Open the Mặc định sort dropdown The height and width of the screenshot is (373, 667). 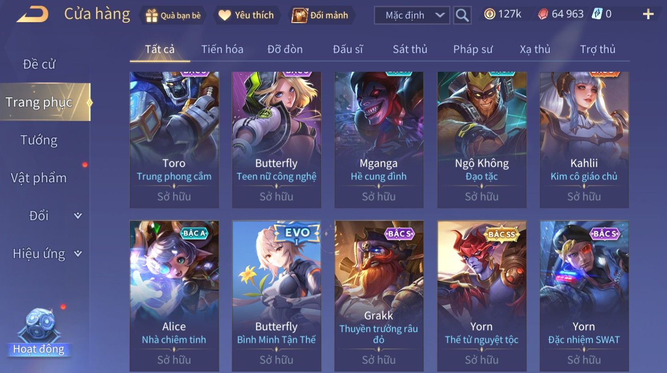click(x=412, y=15)
